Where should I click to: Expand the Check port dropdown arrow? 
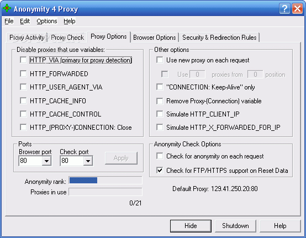(88, 161)
